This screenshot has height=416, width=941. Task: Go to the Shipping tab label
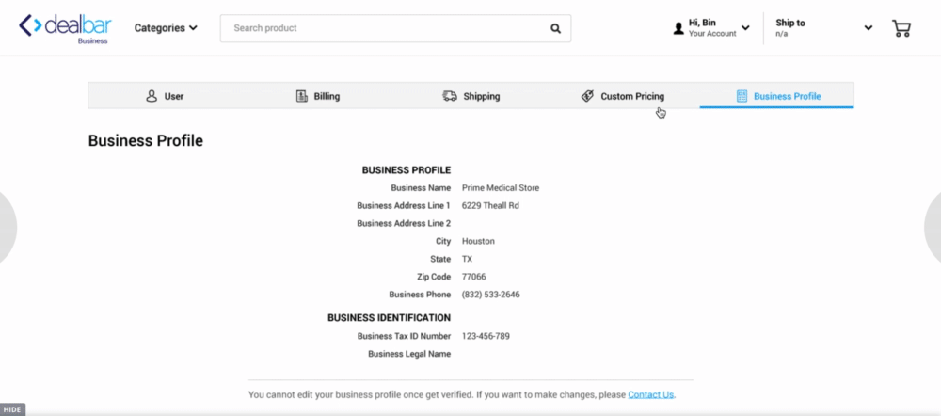(x=482, y=96)
